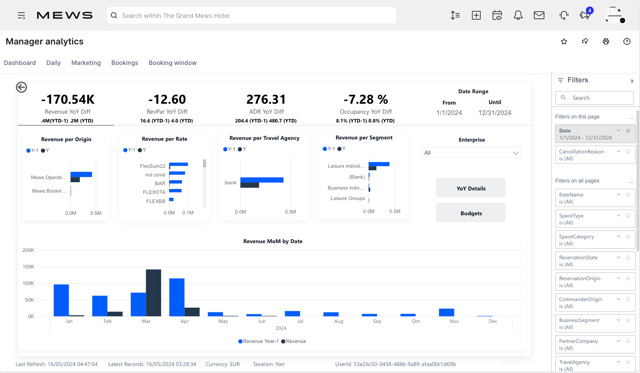This screenshot has width=640, height=373.
Task: Switch to the Marketing tab
Action: click(86, 63)
